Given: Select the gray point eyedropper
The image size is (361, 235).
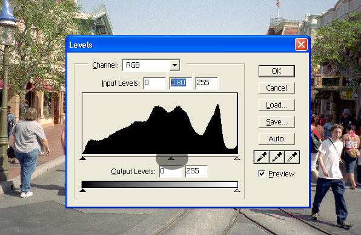Looking at the screenshot, I should (x=277, y=157).
